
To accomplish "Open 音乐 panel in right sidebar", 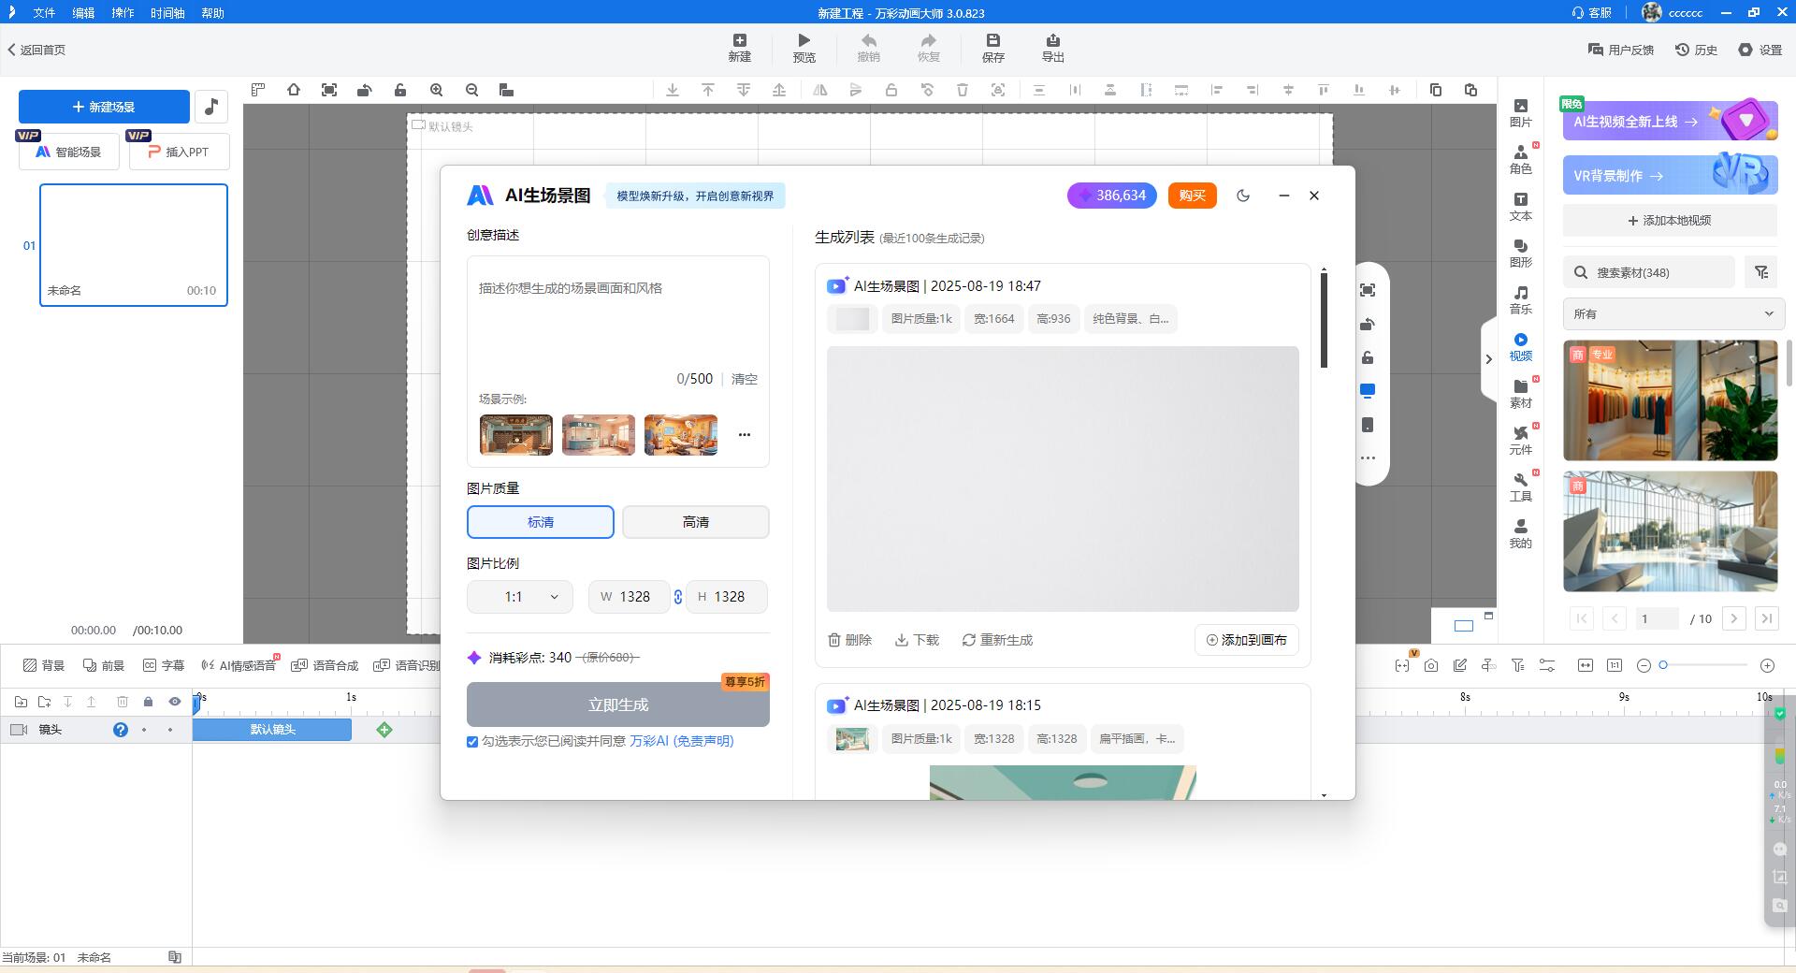I will point(1520,300).
